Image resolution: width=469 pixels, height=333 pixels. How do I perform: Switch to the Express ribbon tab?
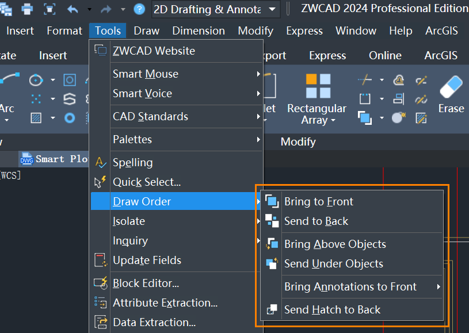click(x=327, y=56)
